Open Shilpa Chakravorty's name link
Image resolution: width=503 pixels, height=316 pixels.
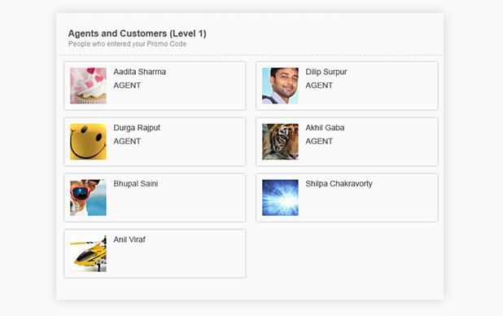pos(339,184)
